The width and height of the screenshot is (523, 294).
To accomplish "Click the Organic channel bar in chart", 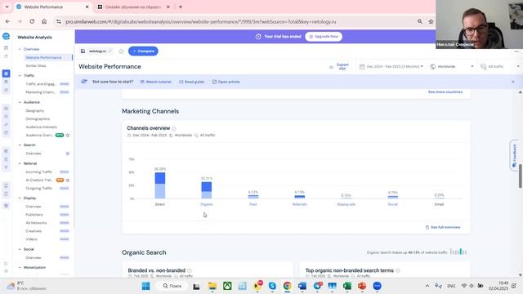I will pyautogui.click(x=207, y=190).
